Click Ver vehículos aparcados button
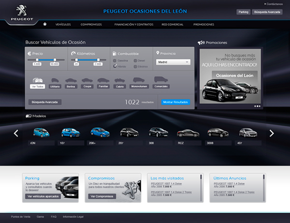This screenshot has width=290, height=223. pos(43,196)
